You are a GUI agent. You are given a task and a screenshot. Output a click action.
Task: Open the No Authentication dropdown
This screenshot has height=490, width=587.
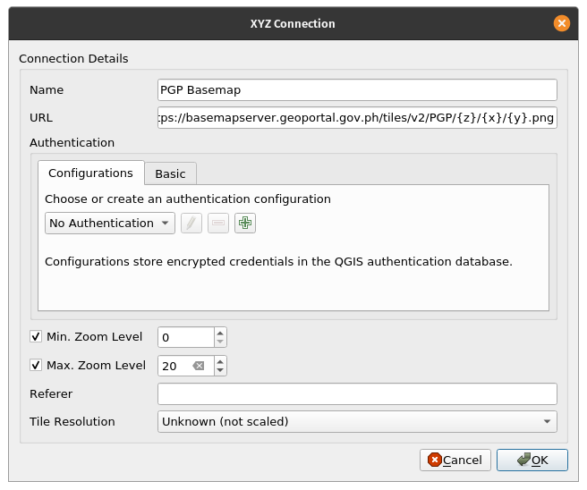click(110, 224)
